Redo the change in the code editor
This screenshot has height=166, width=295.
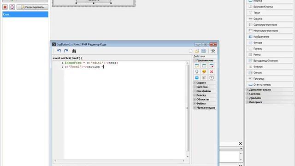coord(66,51)
